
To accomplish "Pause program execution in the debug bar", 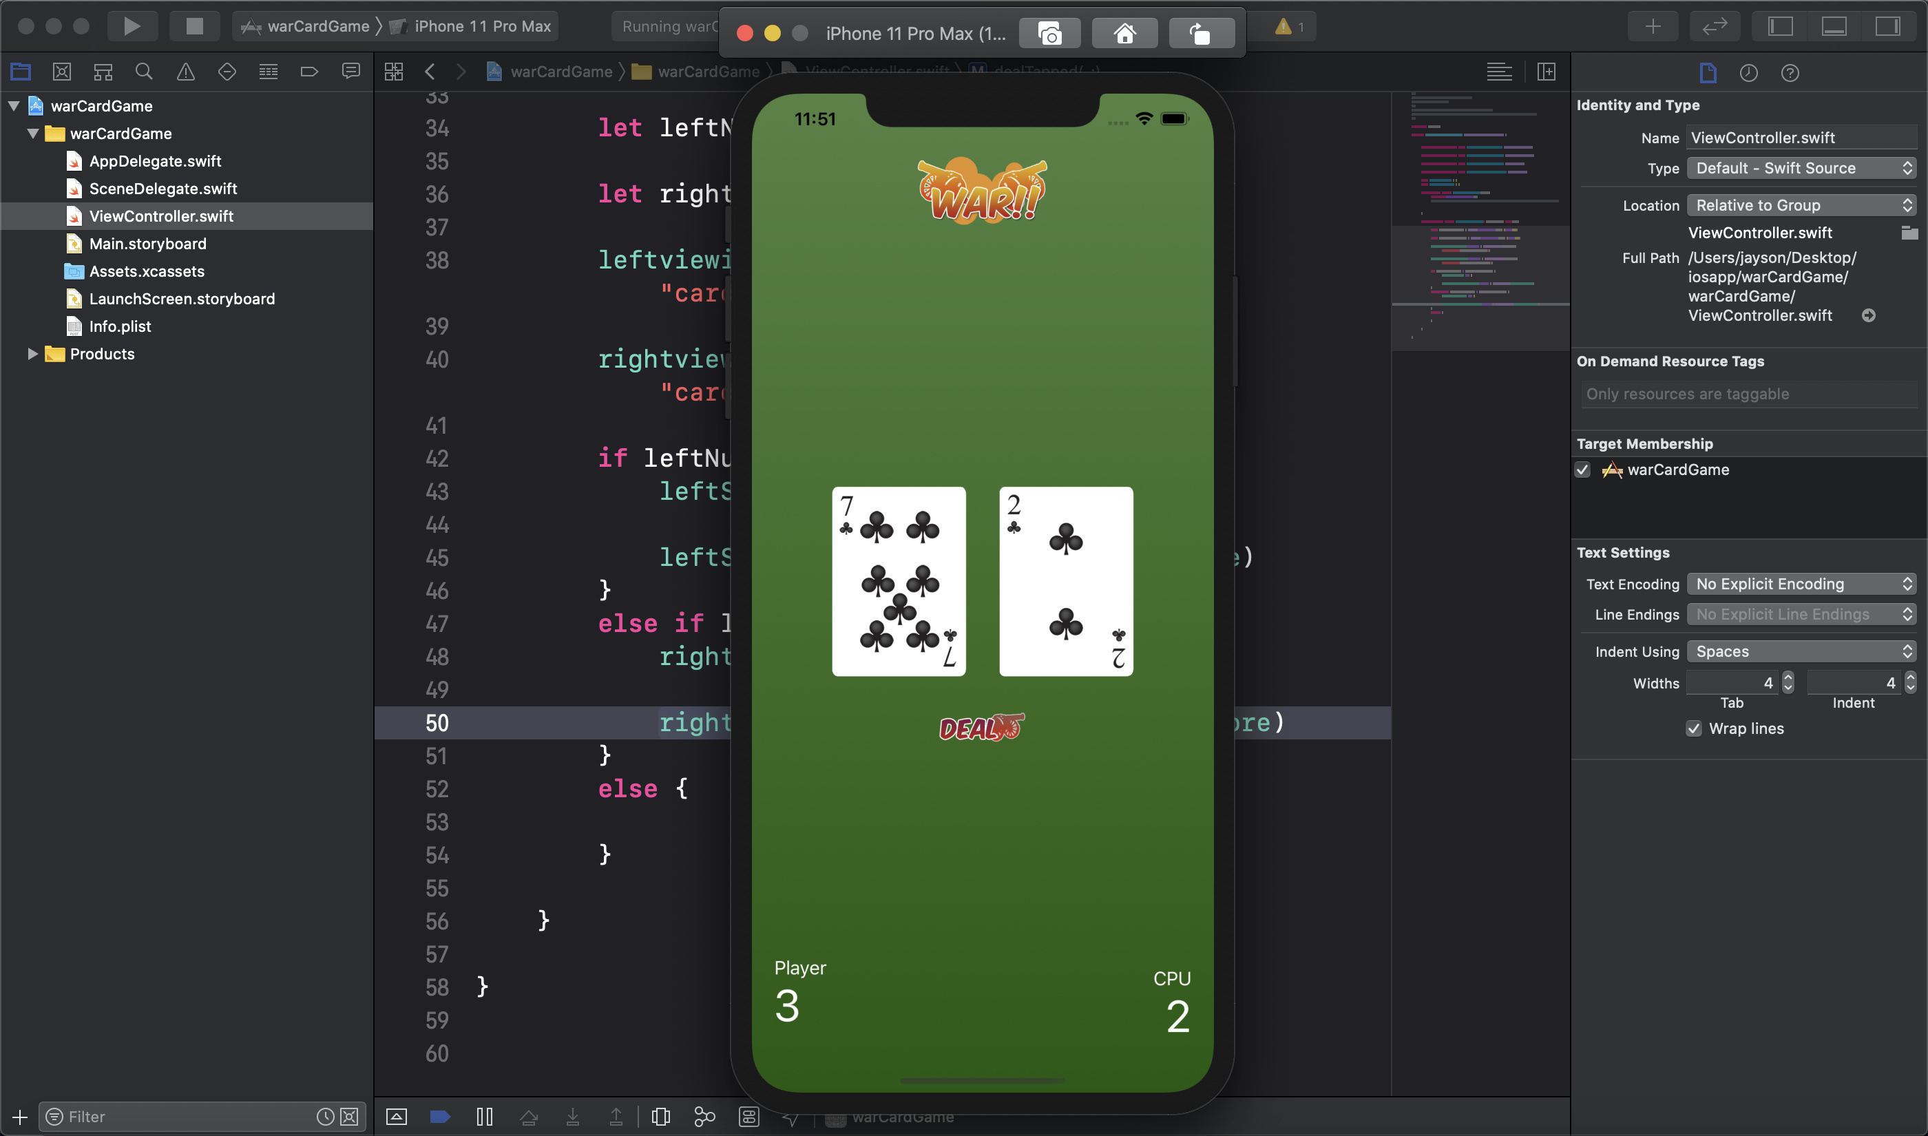I will point(484,1117).
